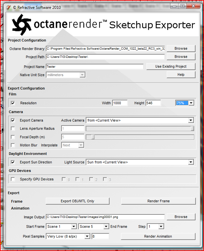Click the Render Frame button
Image resolution: width=204 pixels, height=251 pixels.
click(x=159, y=201)
